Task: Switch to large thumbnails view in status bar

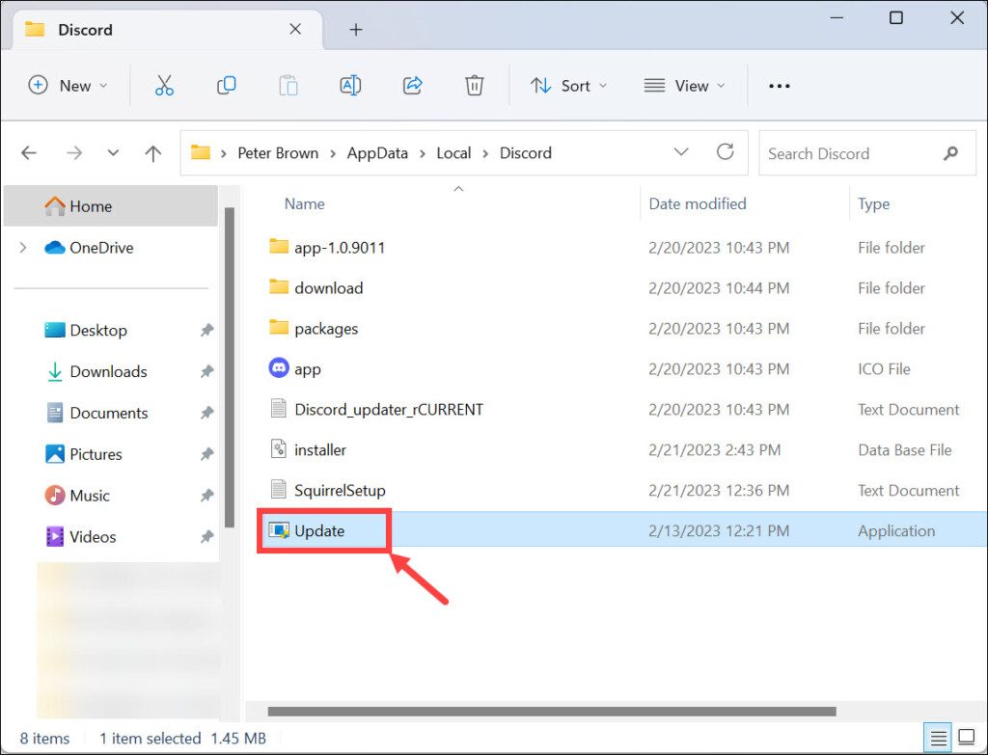Action: point(968,739)
